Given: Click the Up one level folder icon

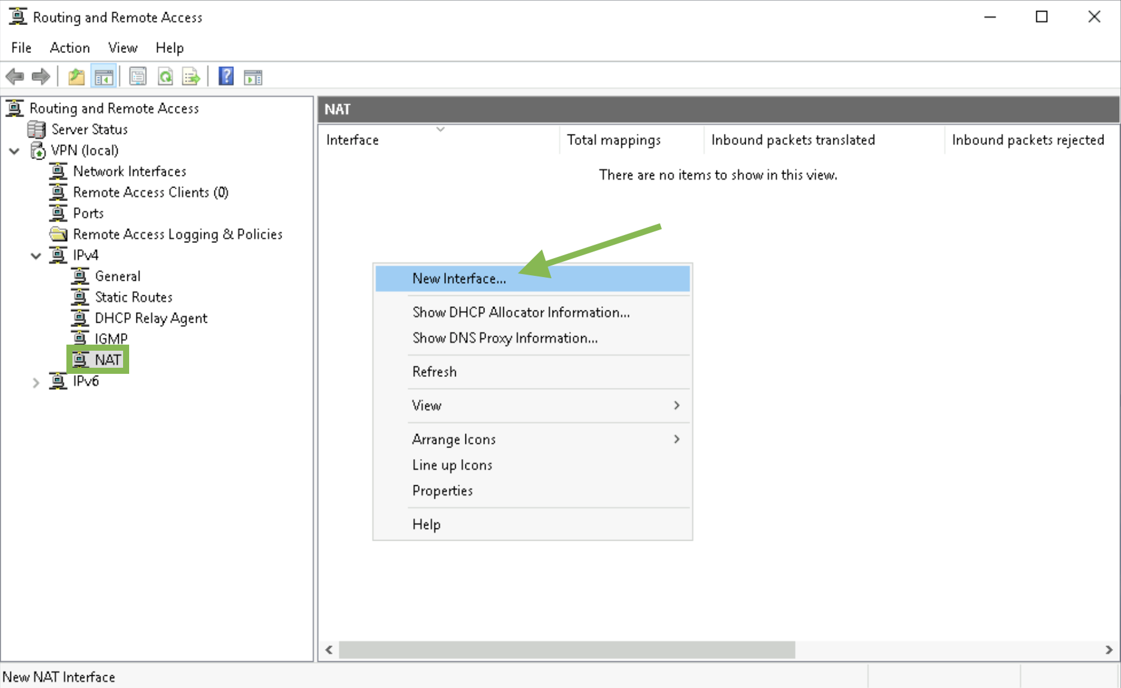Looking at the screenshot, I should coord(76,77).
